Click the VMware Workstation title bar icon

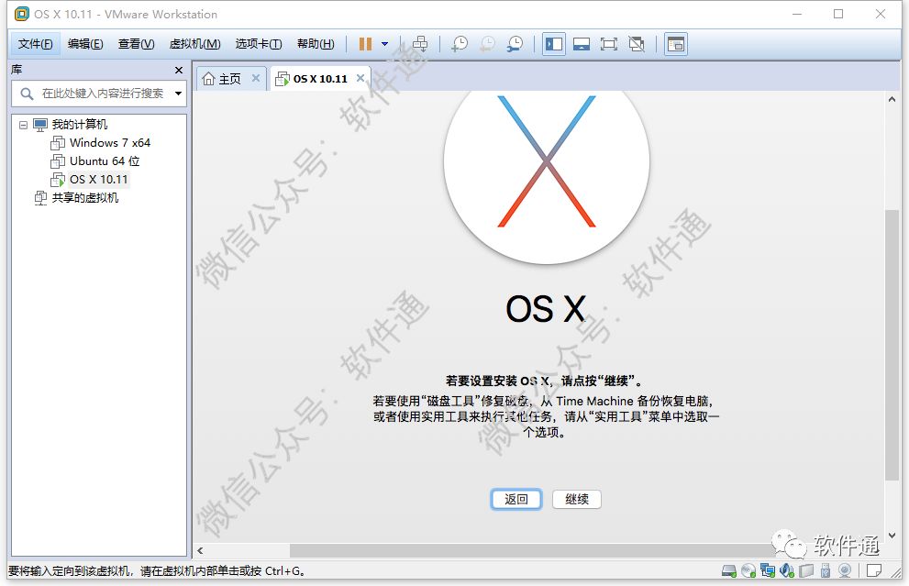click(21, 14)
